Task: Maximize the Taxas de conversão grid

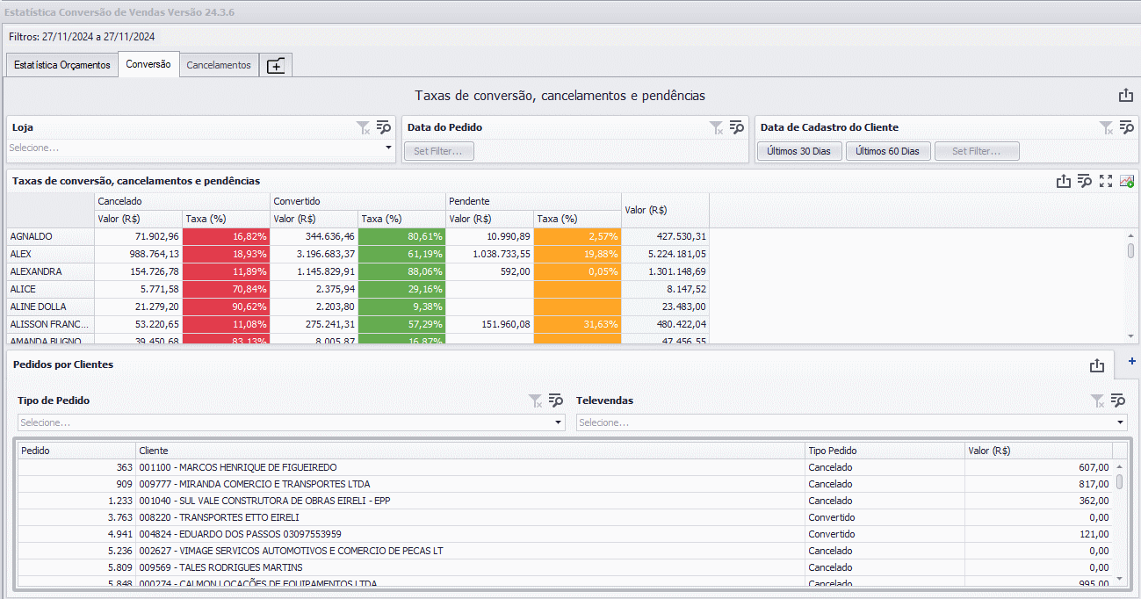Action: point(1106,181)
